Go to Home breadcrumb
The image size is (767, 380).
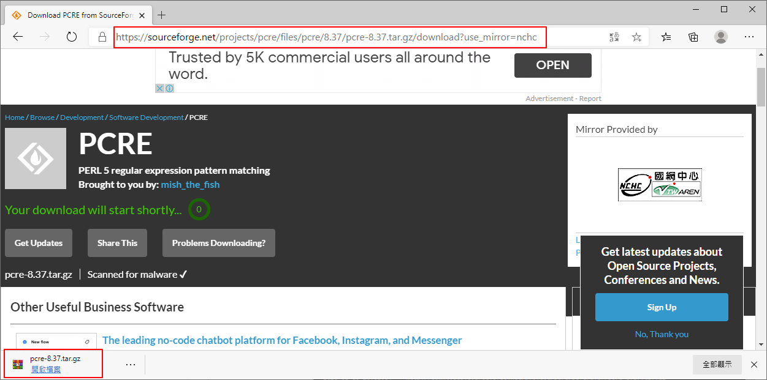(x=15, y=117)
